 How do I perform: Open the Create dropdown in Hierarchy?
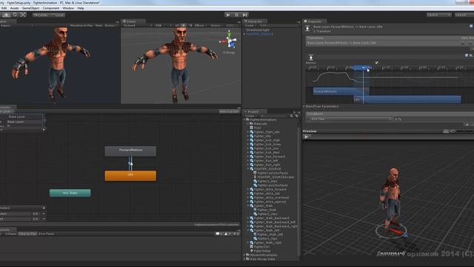[x=250, y=26]
